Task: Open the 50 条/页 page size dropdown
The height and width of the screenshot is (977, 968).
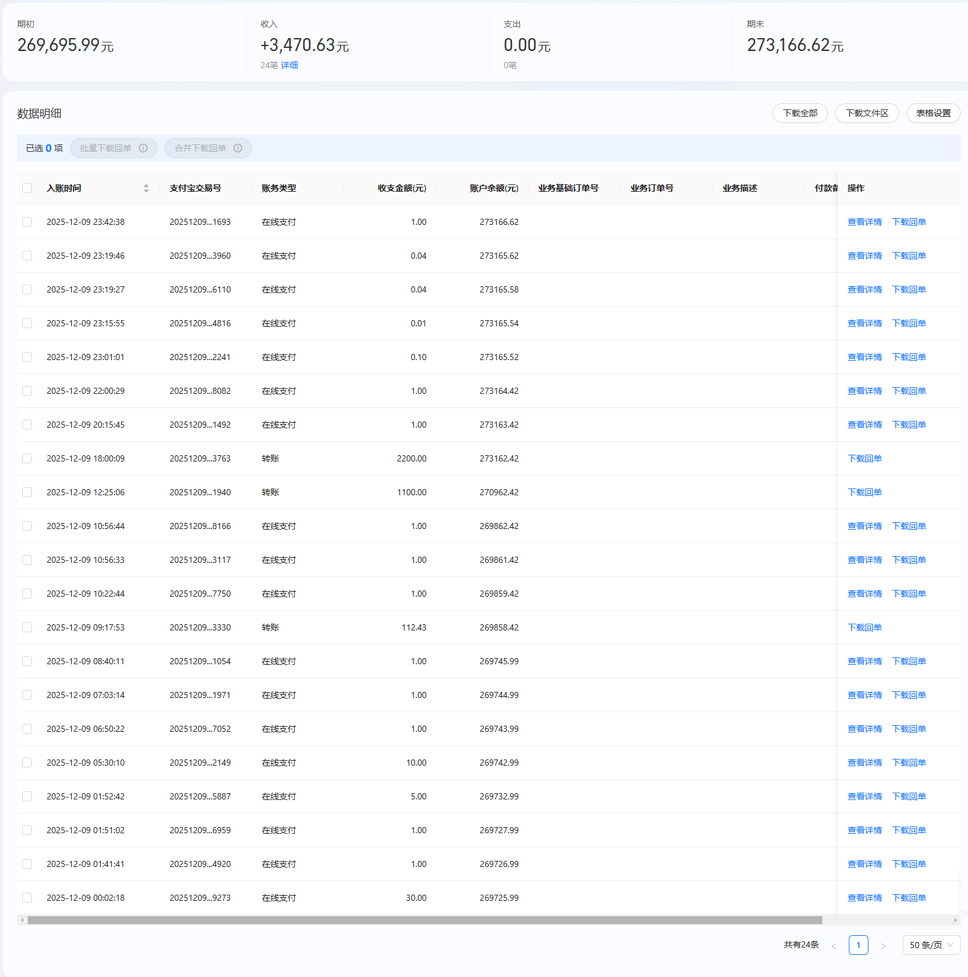Action: click(931, 945)
